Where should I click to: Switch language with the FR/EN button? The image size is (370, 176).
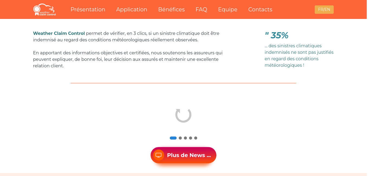pyautogui.click(x=324, y=9)
